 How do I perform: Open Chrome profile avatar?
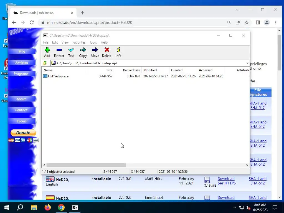pyautogui.click(x=267, y=22)
